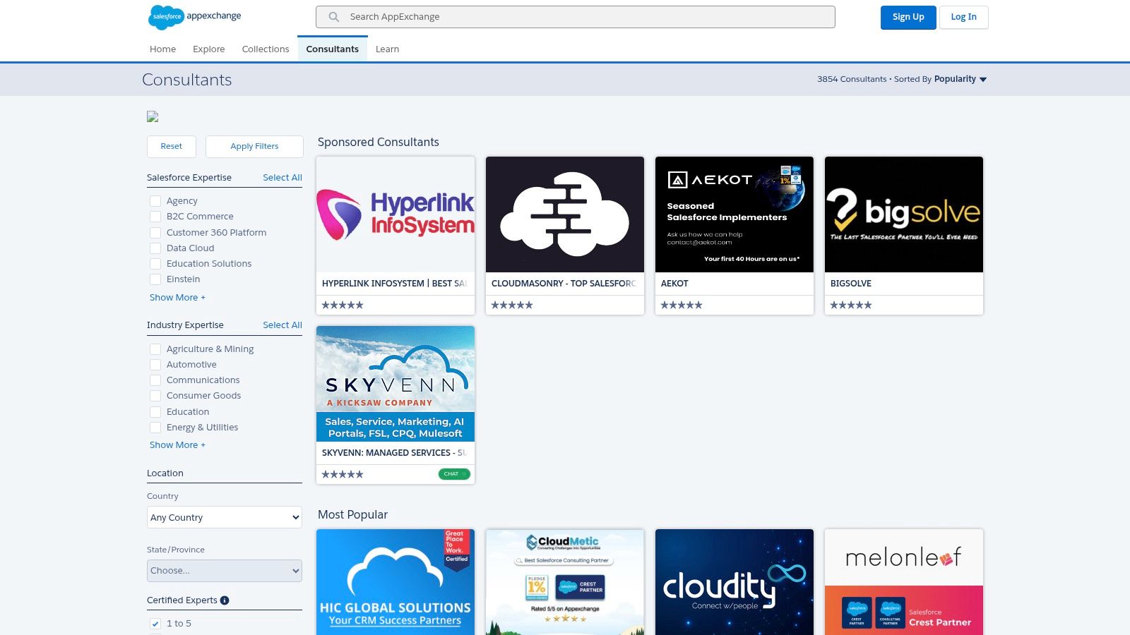Click the Sign Up button
This screenshot has height=635, width=1130.
[x=908, y=17]
